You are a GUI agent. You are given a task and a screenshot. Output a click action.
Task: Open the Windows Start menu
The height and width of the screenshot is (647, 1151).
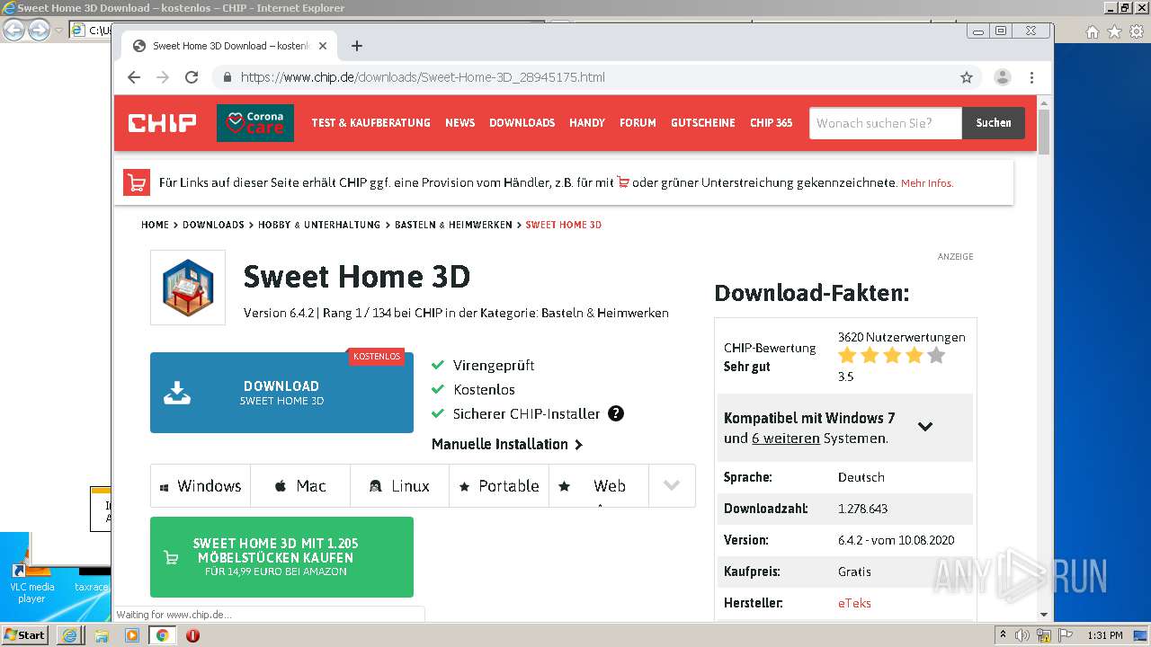[25, 634]
